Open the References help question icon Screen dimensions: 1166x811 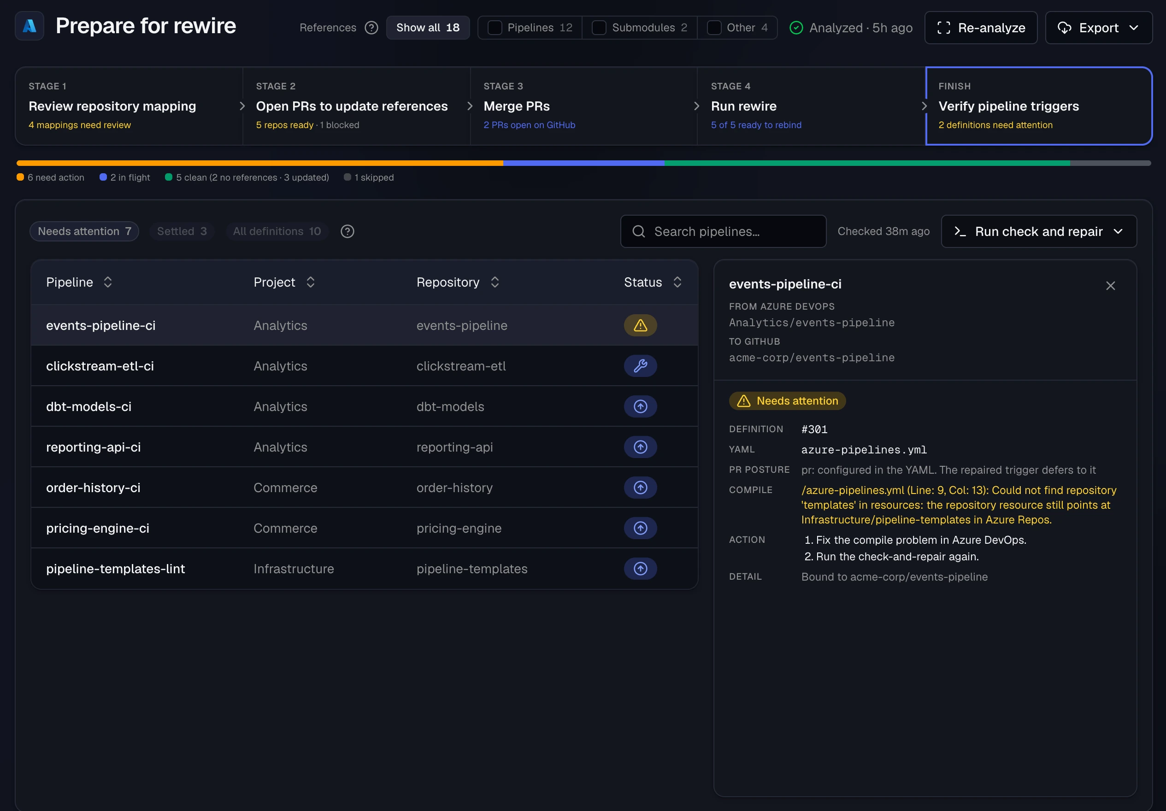(371, 28)
